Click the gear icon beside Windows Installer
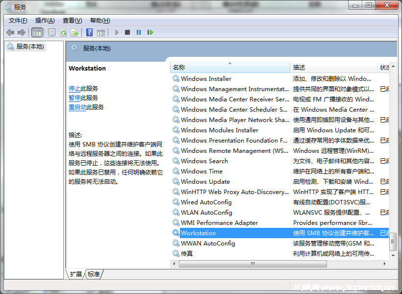This screenshot has height=294, width=402. click(x=176, y=78)
